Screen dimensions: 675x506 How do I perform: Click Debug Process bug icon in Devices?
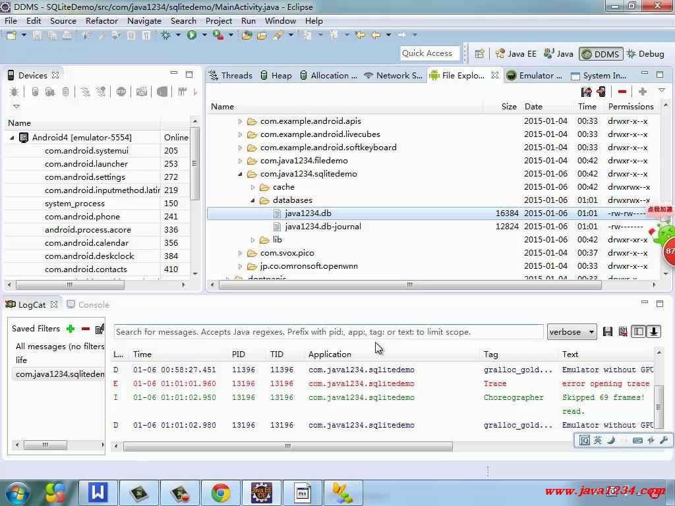click(x=14, y=92)
